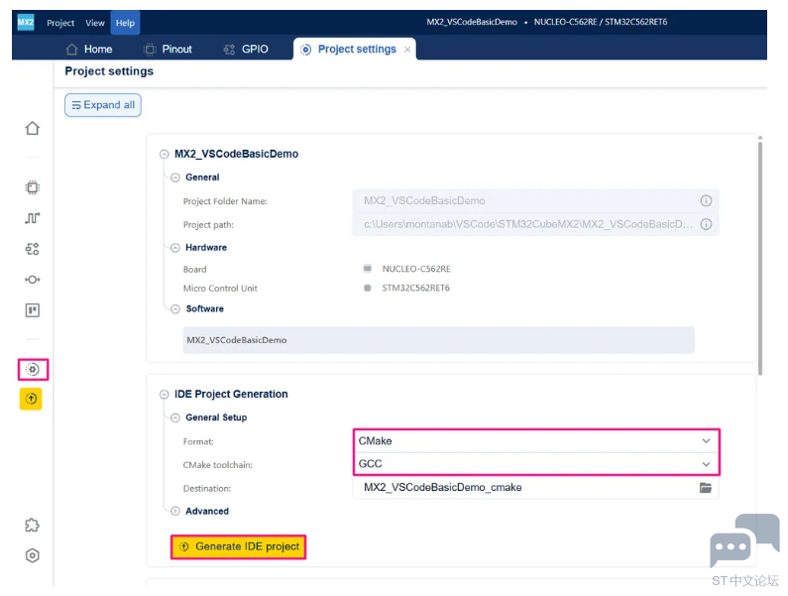Click the MX2 application logo
Image resolution: width=788 pixels, height=596 pixels.
point(26,23)
